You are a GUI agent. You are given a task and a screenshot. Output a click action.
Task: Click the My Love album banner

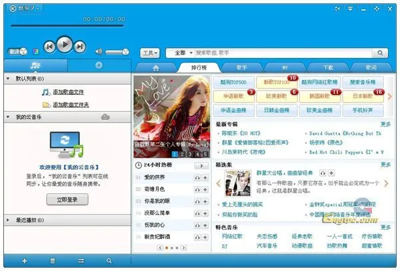pos(172,117)
